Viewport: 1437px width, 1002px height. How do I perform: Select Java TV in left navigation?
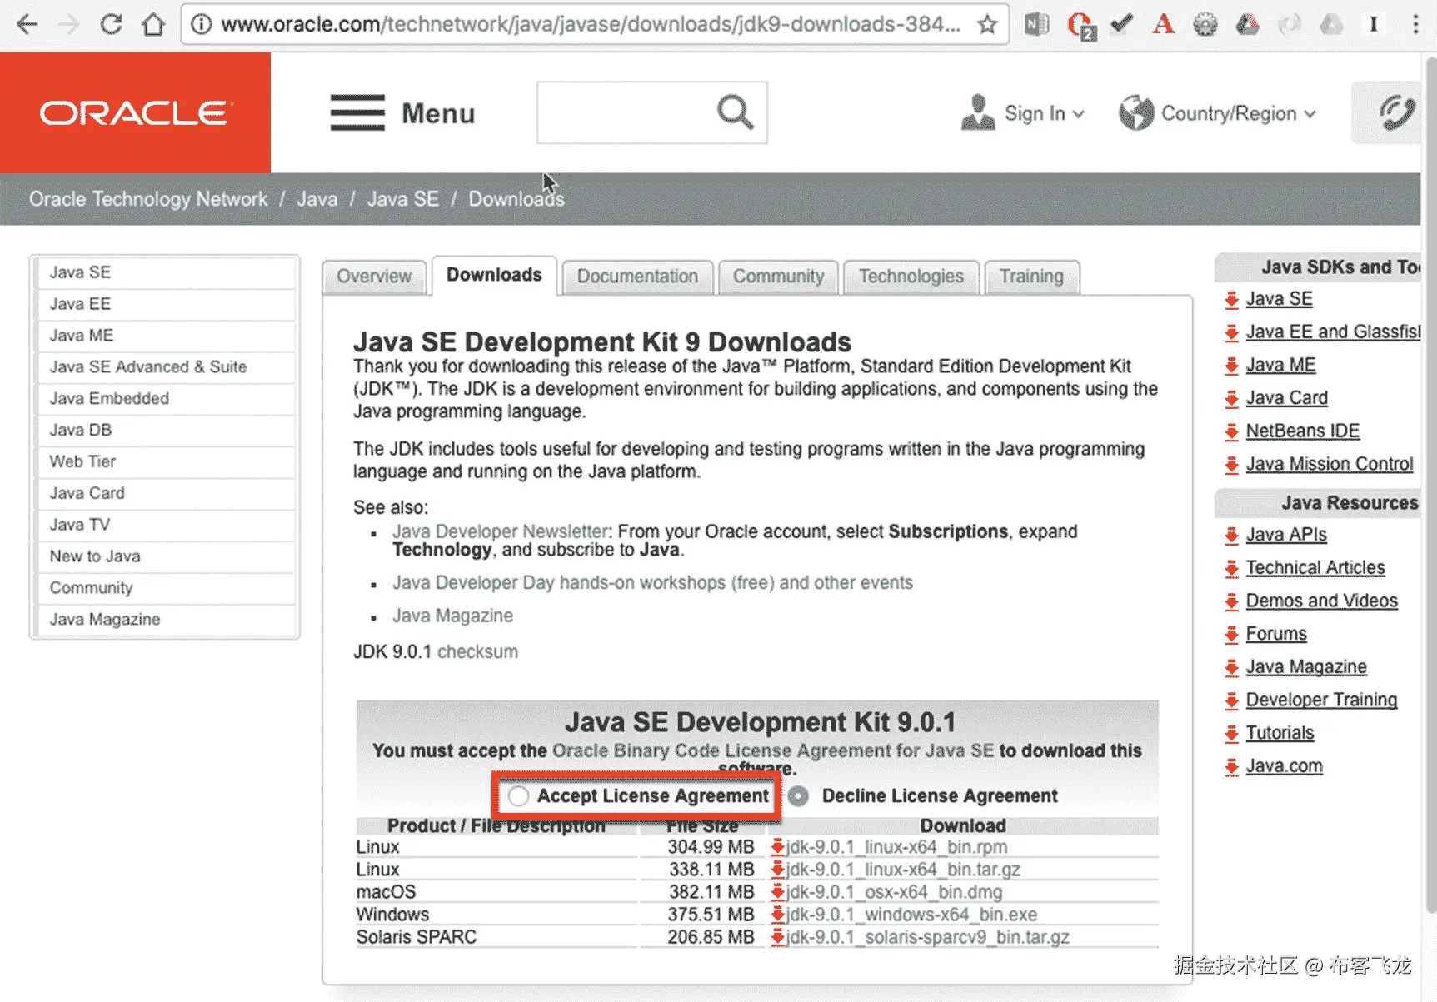pos(166,525)
